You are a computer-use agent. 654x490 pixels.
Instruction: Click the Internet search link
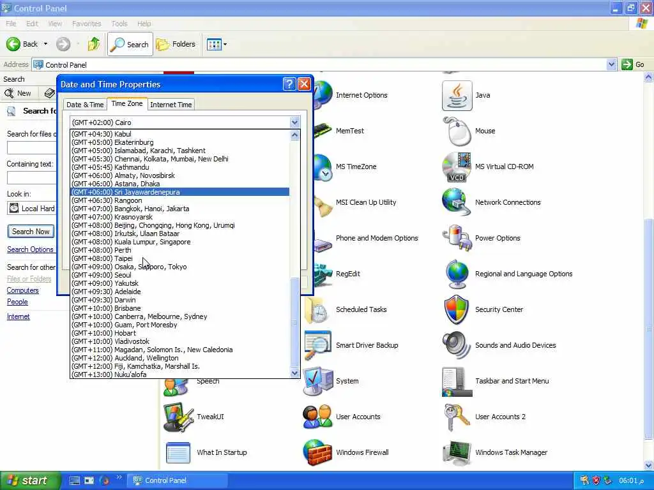tap(18, 316)
